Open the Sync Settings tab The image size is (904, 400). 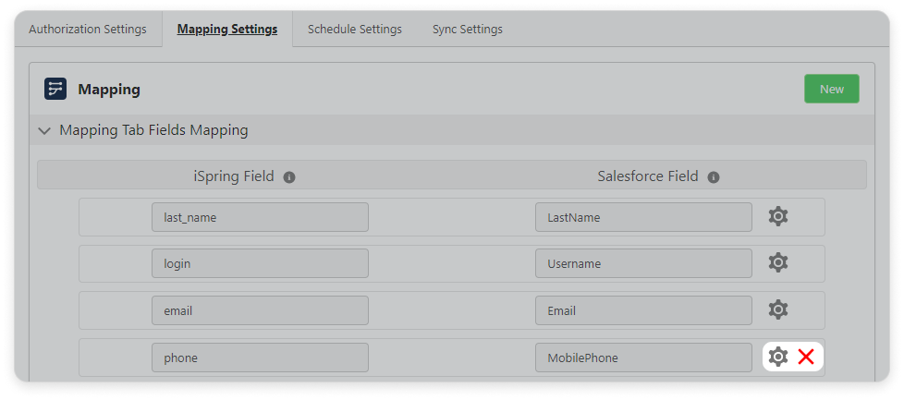[467, 29]
